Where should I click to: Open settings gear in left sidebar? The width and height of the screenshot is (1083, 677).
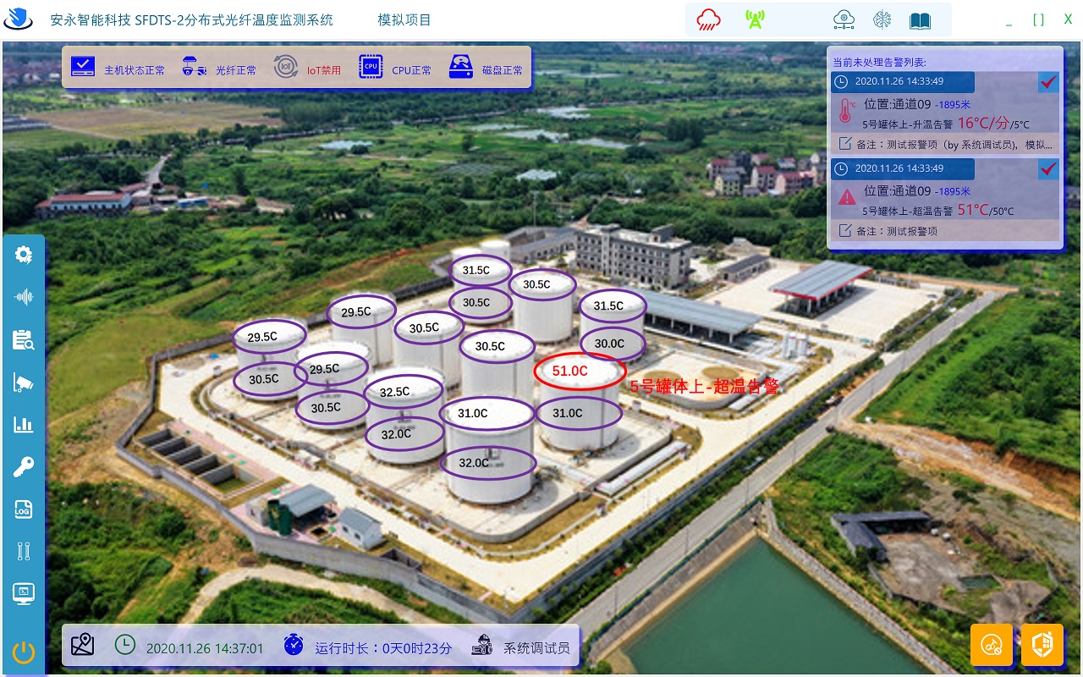click(23, 255)
